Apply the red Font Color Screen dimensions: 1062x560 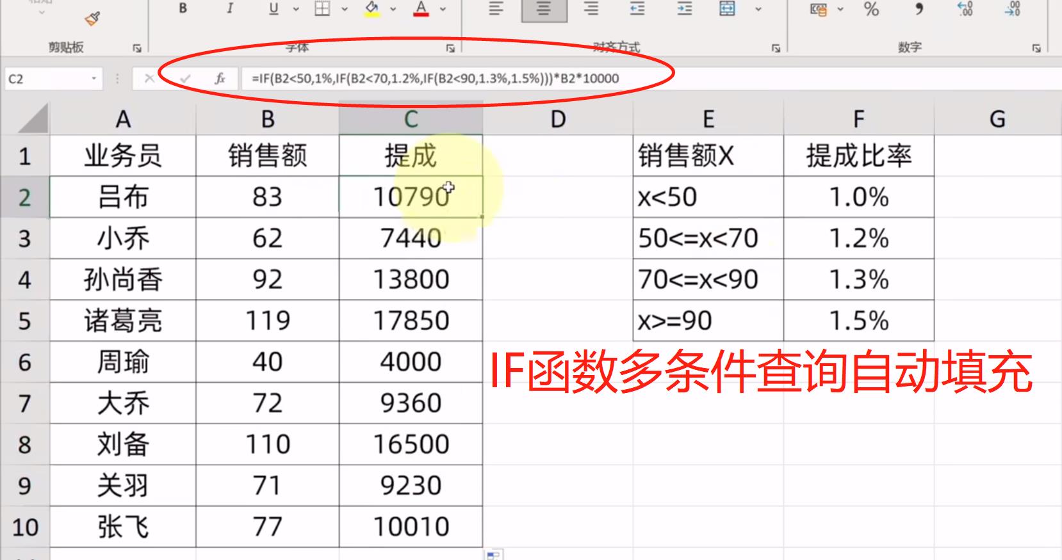point(421,9)
